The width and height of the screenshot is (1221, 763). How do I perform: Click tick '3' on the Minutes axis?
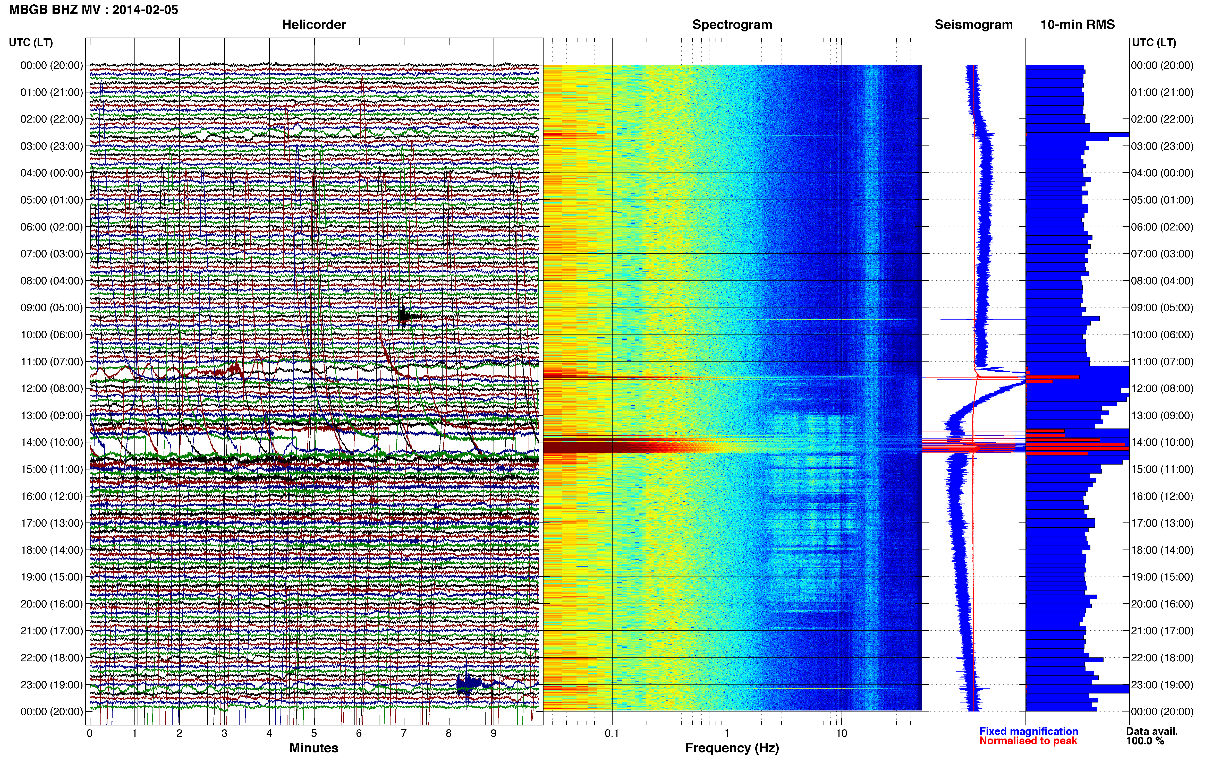tap(224, 733)
